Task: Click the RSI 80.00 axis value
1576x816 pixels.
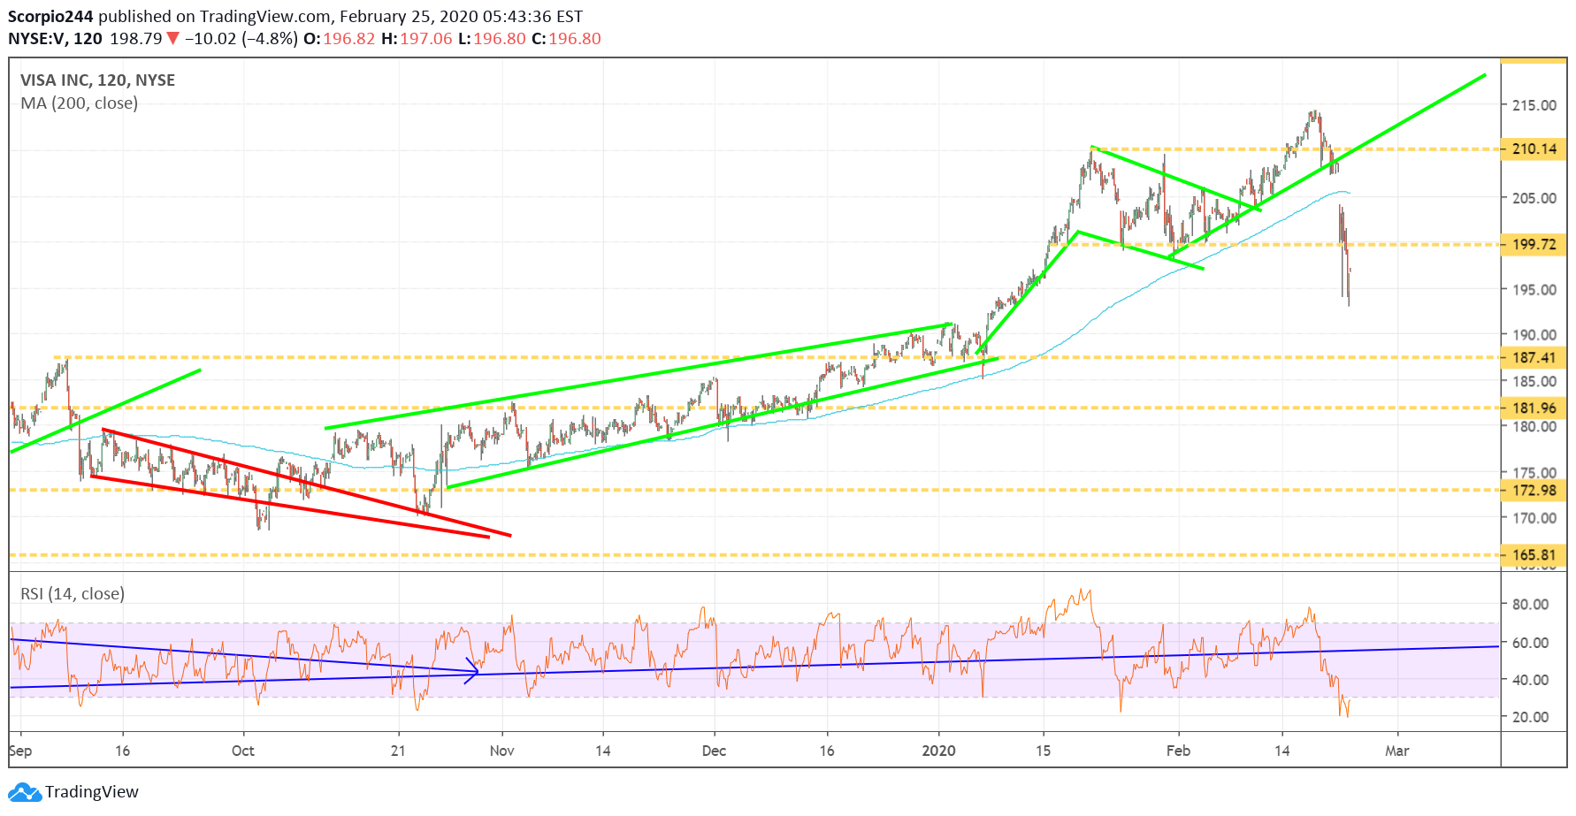Action: [1531, 605]
